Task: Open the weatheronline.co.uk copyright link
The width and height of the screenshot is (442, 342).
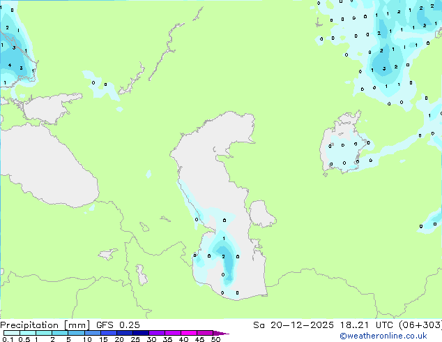Action: click(383, 336)
